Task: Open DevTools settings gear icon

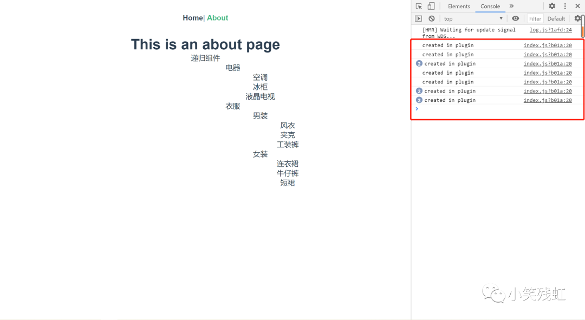Action: 552,6
